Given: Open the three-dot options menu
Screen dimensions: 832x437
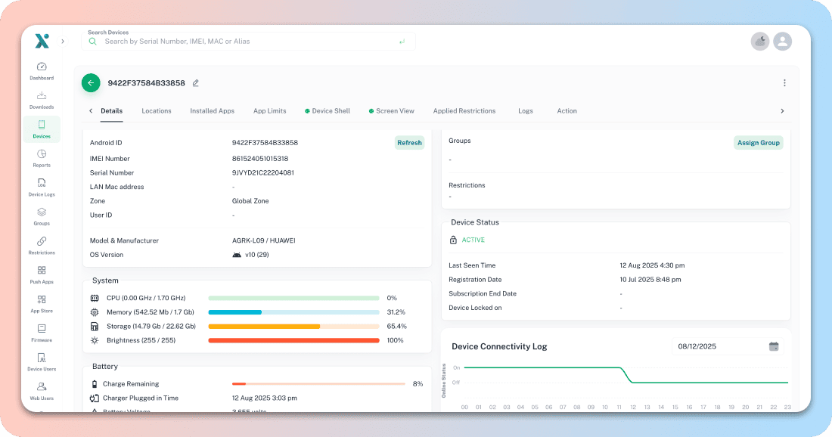Looking at the screenshot, I should coord(784,82).
